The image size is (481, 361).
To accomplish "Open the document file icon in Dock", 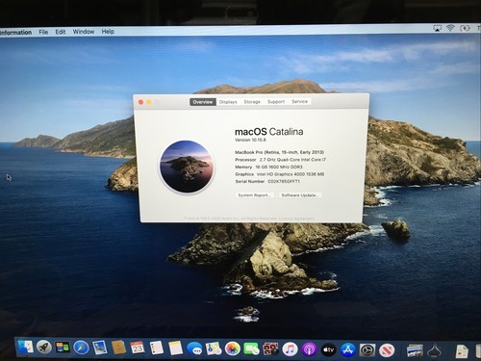I will click(x=462, y=351).
